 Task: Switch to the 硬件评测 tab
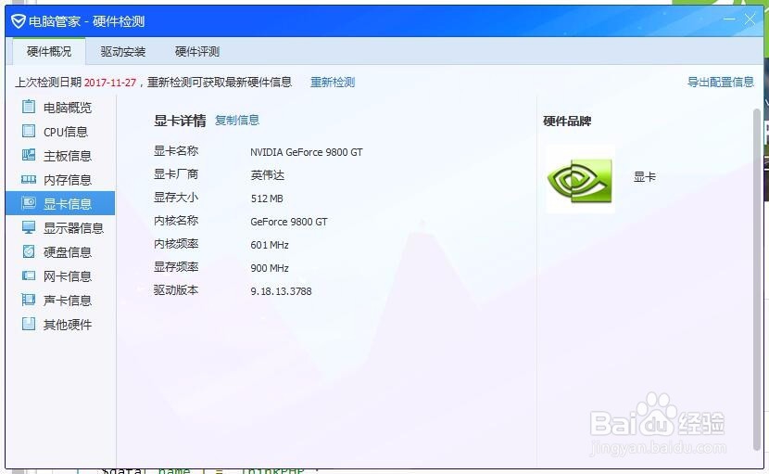pyautogui.click(x=196, y=51)
